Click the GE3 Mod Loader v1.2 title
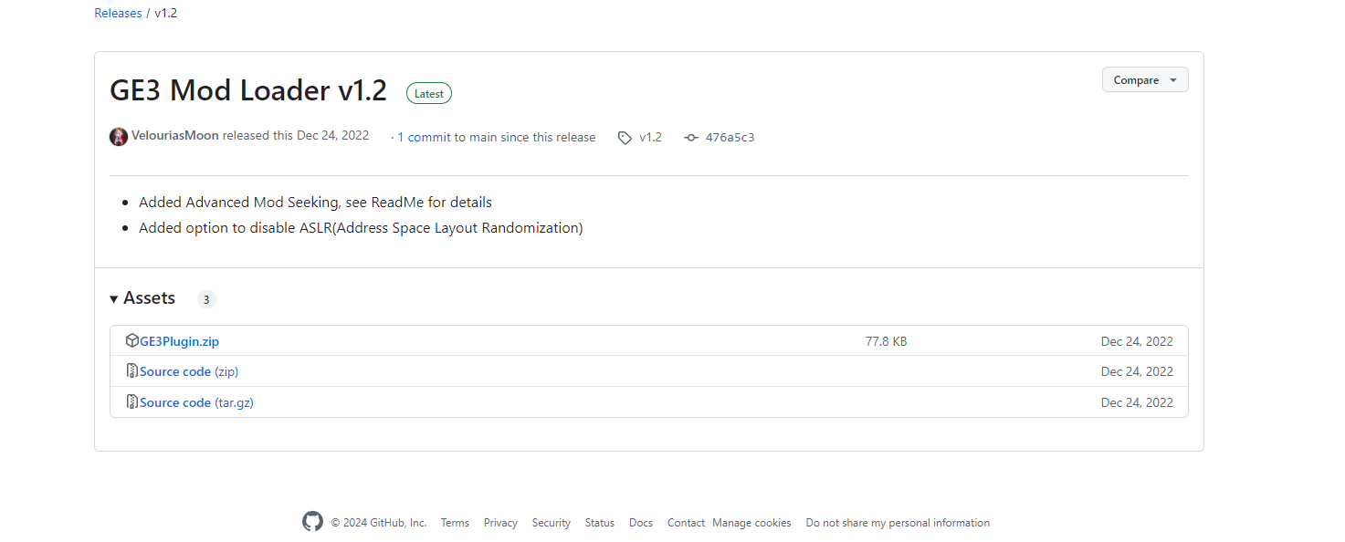This screenshot has width=1345, height=542. click(x=248, y=91)
